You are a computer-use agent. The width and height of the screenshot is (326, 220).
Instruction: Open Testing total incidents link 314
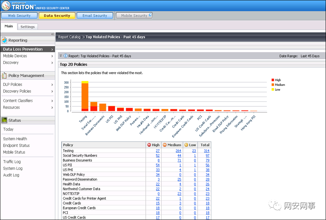206,151
